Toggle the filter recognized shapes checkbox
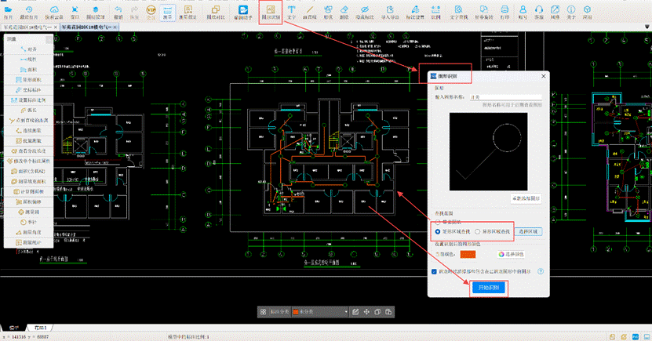Viewport: 652px width, 341px height. click(x=434, y=272)
